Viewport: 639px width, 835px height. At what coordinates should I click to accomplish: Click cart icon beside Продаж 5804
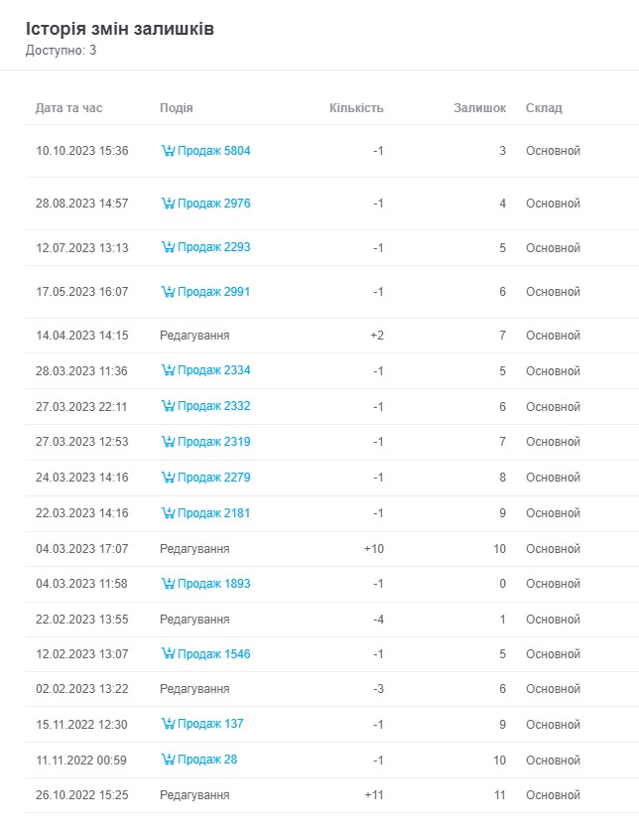[x=168, y=151]
